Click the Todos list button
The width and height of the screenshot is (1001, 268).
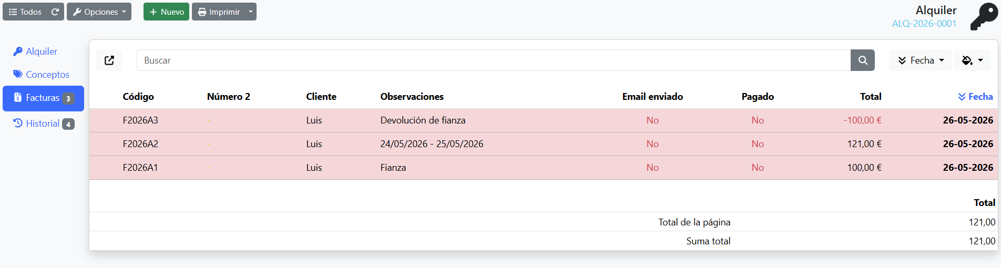(25, 12)
